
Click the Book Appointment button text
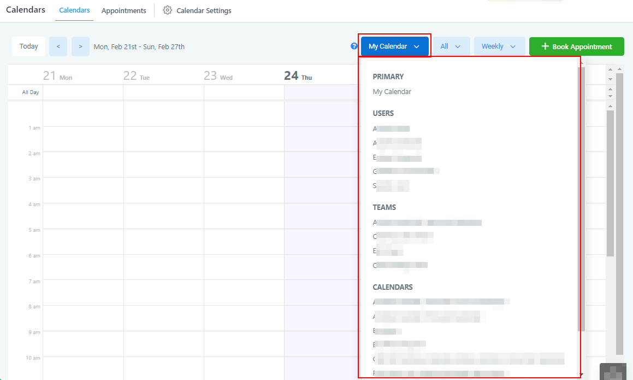point(582,47)
